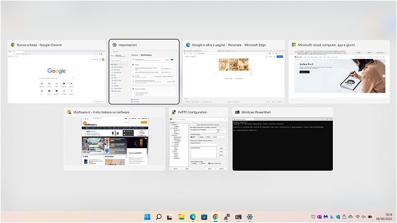Open the Windows Start menu

point(147,217)
